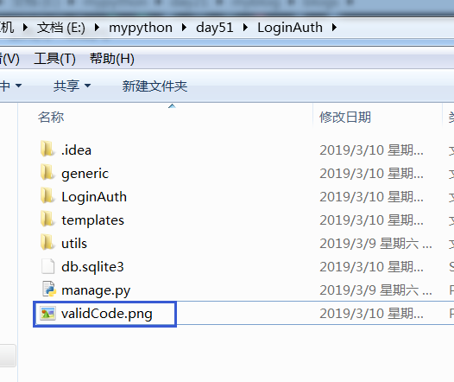Click the 新建文件夹 button

(154, 86)
